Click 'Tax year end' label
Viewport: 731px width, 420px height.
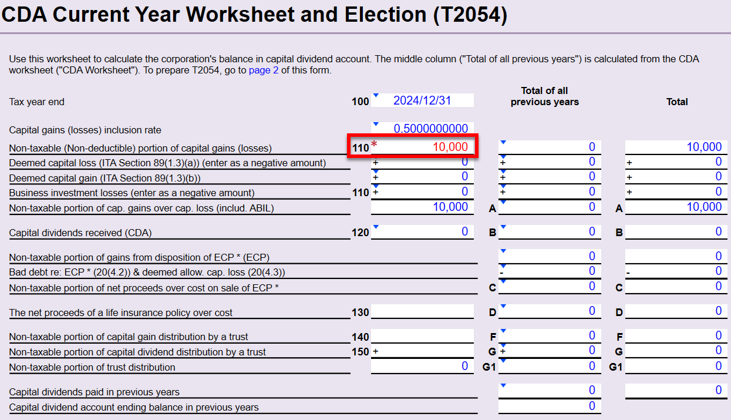click(x=36, y=102)
